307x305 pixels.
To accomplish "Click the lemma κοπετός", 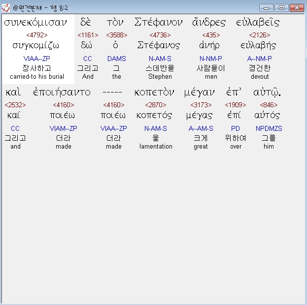I will point(154,115).
